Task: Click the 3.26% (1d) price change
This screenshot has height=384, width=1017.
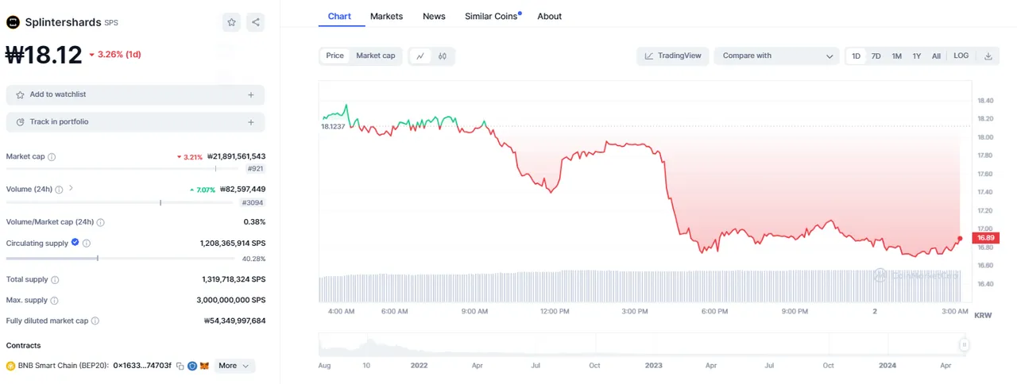Action: pyautogui.click(x=115, y=55)
